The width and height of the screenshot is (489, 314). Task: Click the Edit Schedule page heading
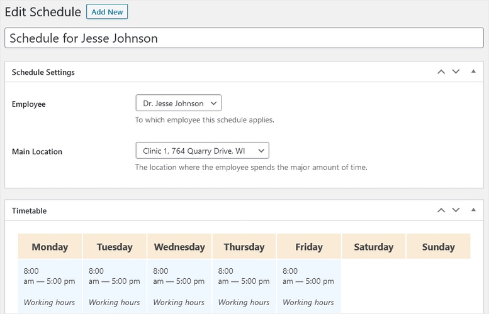click(43, 12)
